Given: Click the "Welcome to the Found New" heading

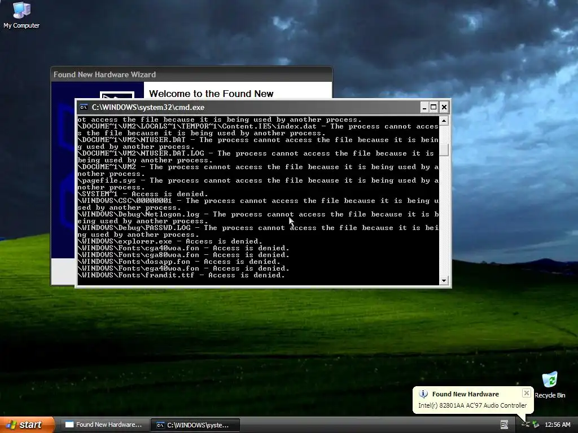Looking at the screenshot, I should coord(211,94).
